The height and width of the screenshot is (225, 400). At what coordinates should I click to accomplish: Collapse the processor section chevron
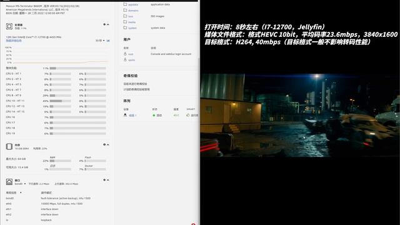point(108,24)
